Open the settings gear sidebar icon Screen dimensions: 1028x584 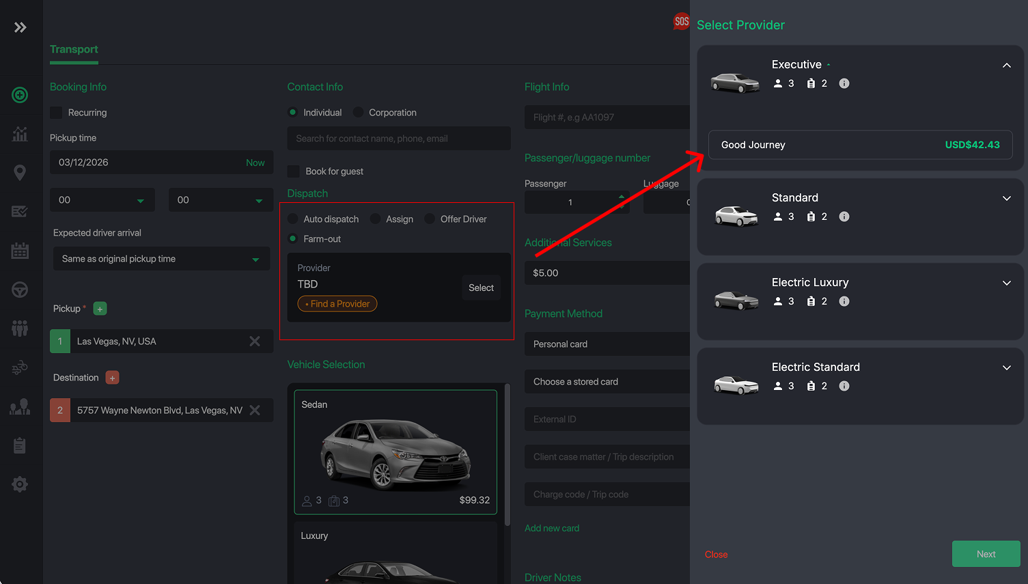pyautogui.click(x=20, y=484)
